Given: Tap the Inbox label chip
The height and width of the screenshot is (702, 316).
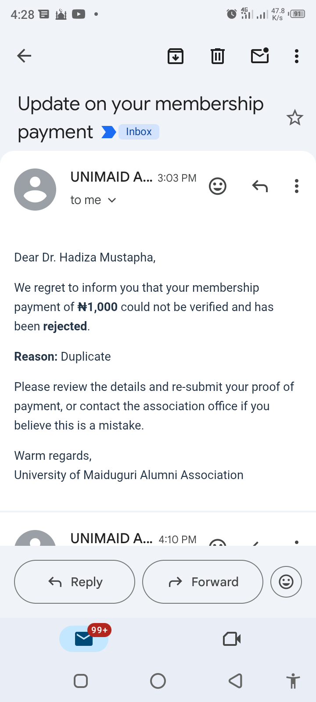Looking at the screenshot, I should click(x=139, y=132).
